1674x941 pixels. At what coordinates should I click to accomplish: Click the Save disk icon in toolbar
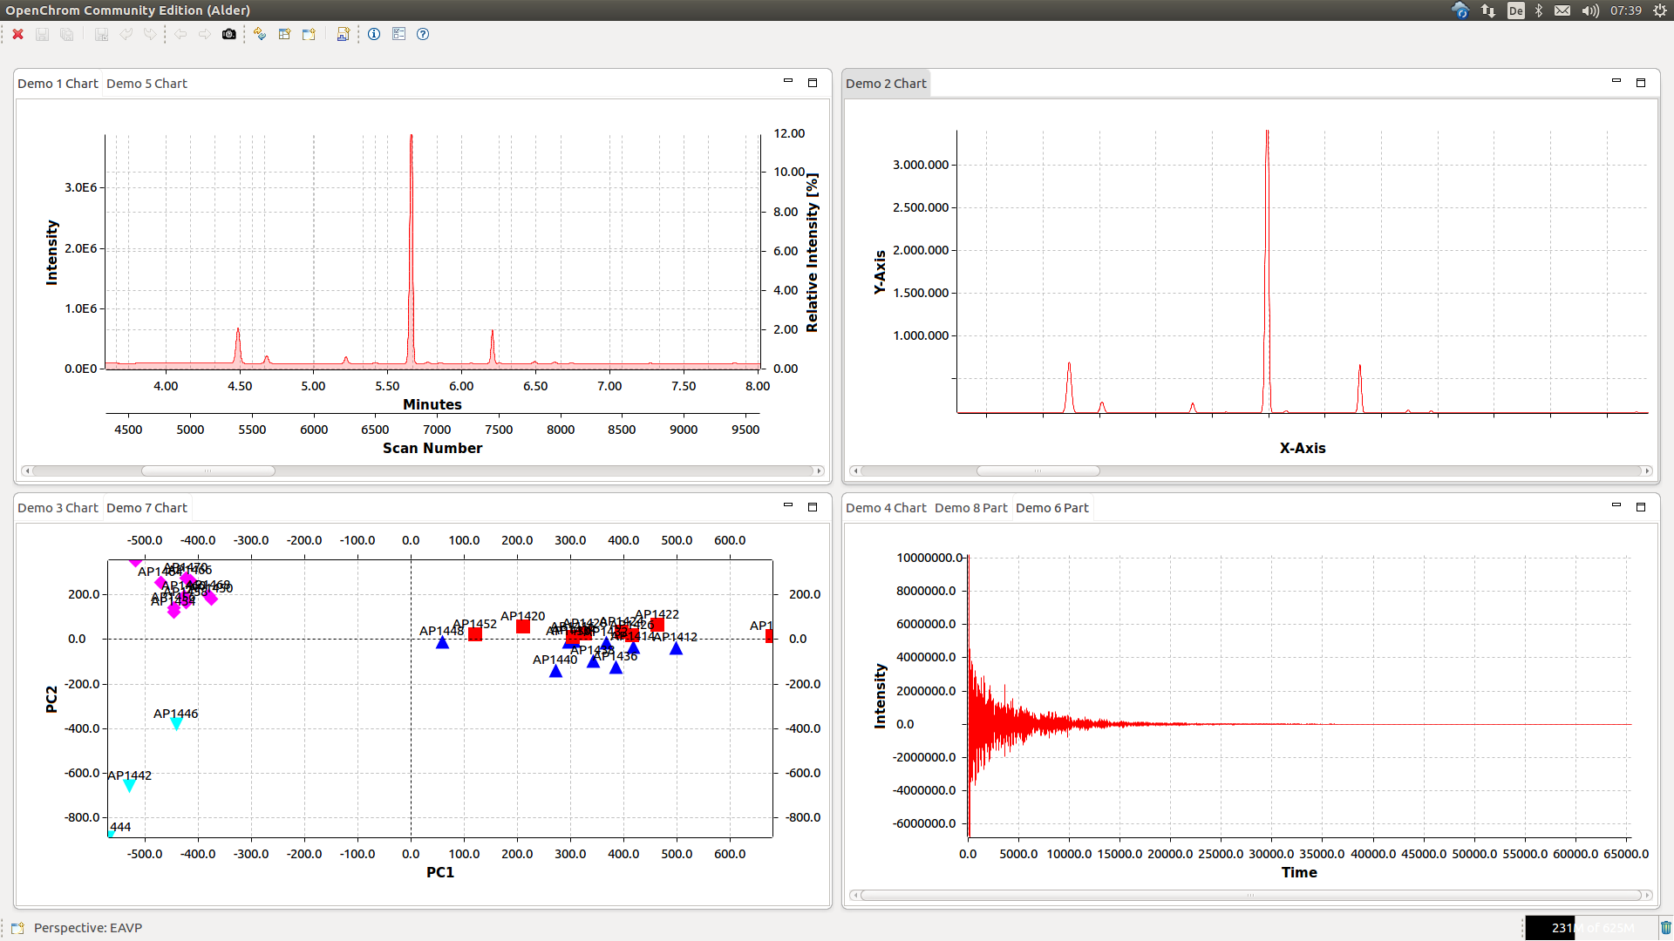click(42, 34)
